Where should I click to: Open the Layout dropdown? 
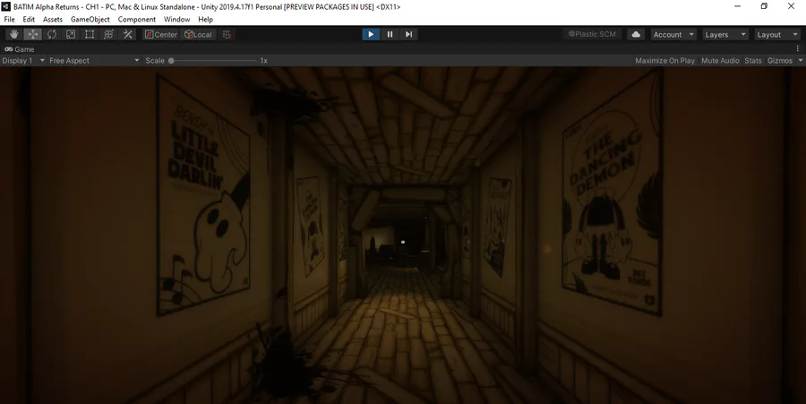777,34
